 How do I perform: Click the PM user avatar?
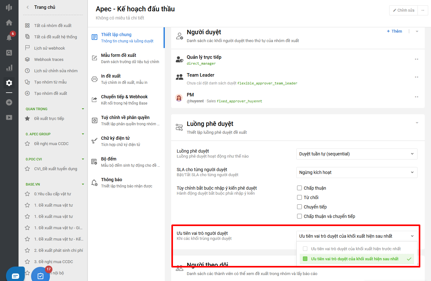click(179, 98)
